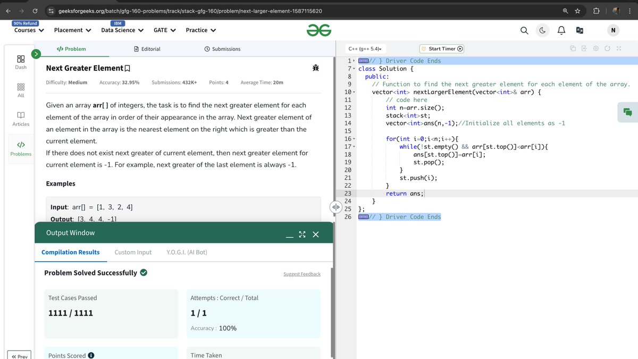Copy code using editor copy icon

point(573,49)
